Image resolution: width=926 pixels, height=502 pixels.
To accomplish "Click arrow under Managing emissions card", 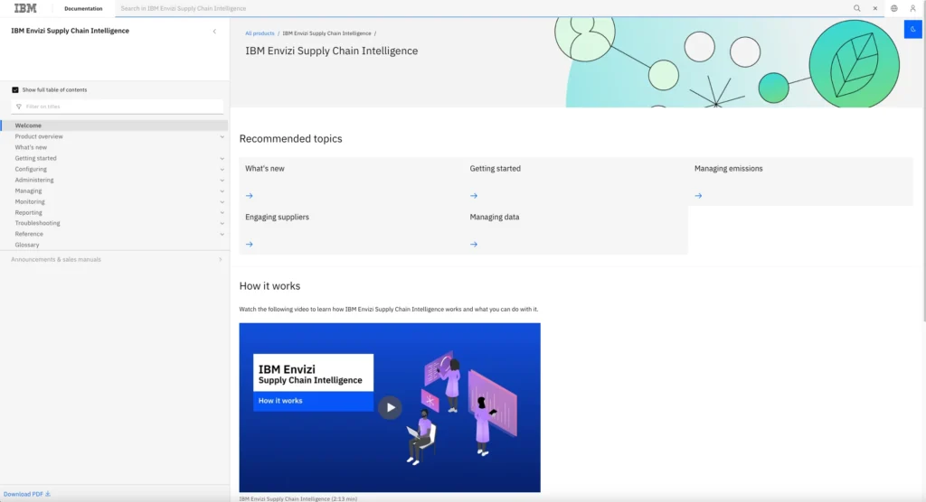I will 698,195.
